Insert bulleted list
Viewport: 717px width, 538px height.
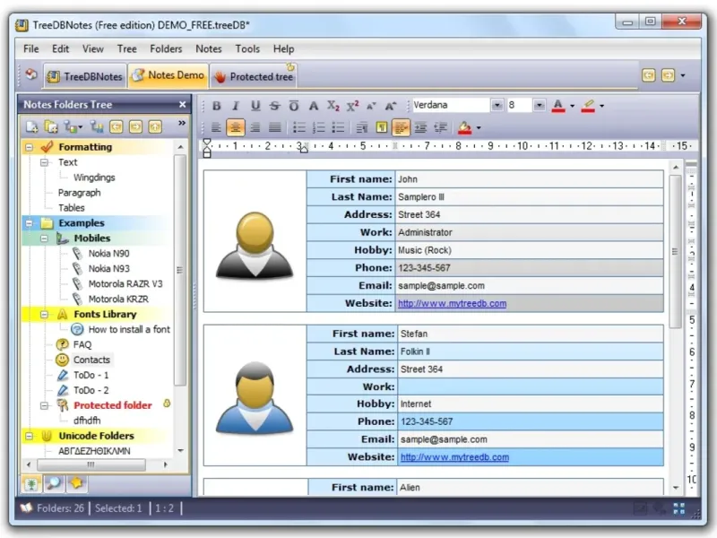[299, 127]
